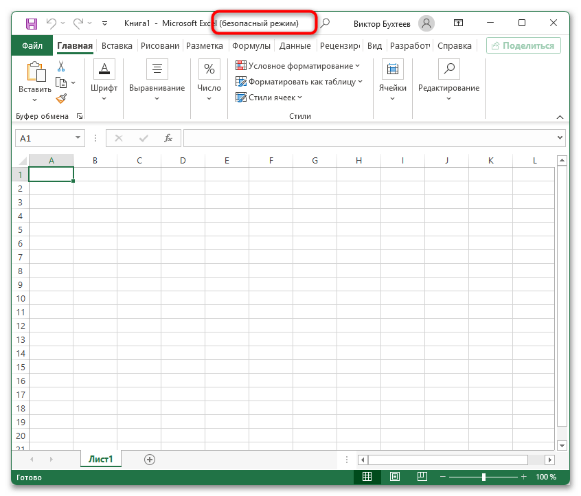
Task: Open the search magnifier in title bar
Action: 326,23
